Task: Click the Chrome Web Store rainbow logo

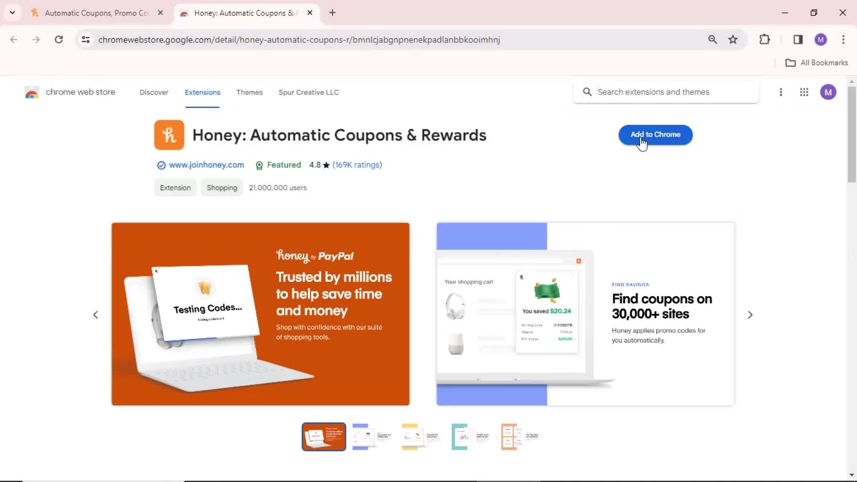Action: (x=32, y=92)
